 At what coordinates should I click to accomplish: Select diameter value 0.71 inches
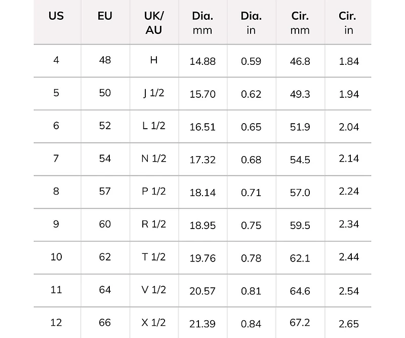pyautogui.click(x=251, y=193)
